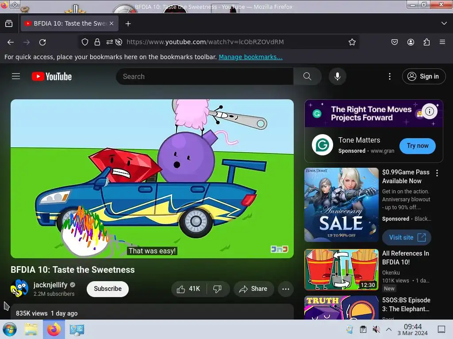Open the Windows Start button
This screenshot has width=453, height=339.
(x=10, y=329)
